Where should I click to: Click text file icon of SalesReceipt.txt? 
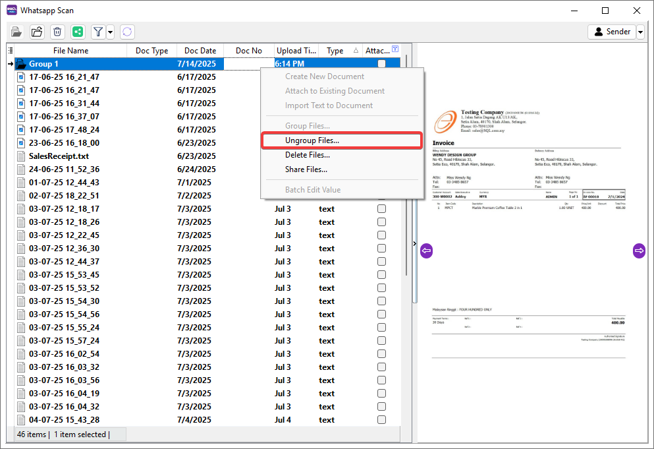click(x=21, y=156)
